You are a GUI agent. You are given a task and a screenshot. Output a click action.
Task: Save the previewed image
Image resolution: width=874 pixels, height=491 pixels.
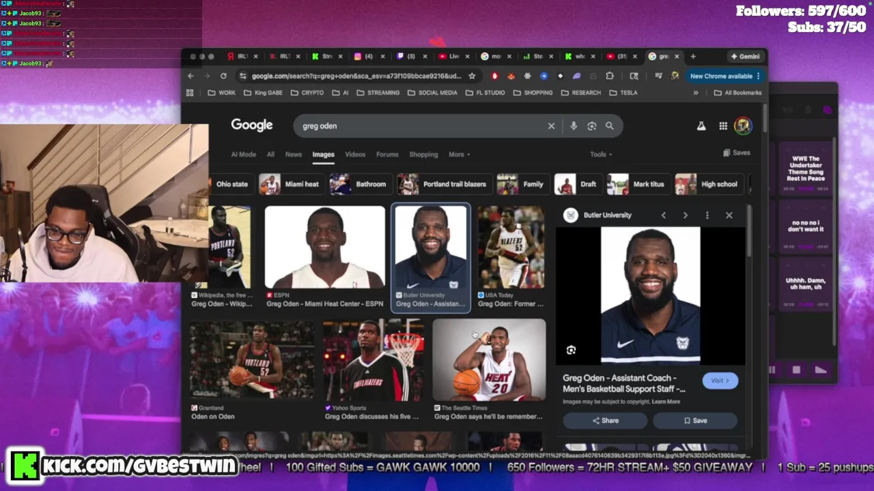click(x=695, y=421)
